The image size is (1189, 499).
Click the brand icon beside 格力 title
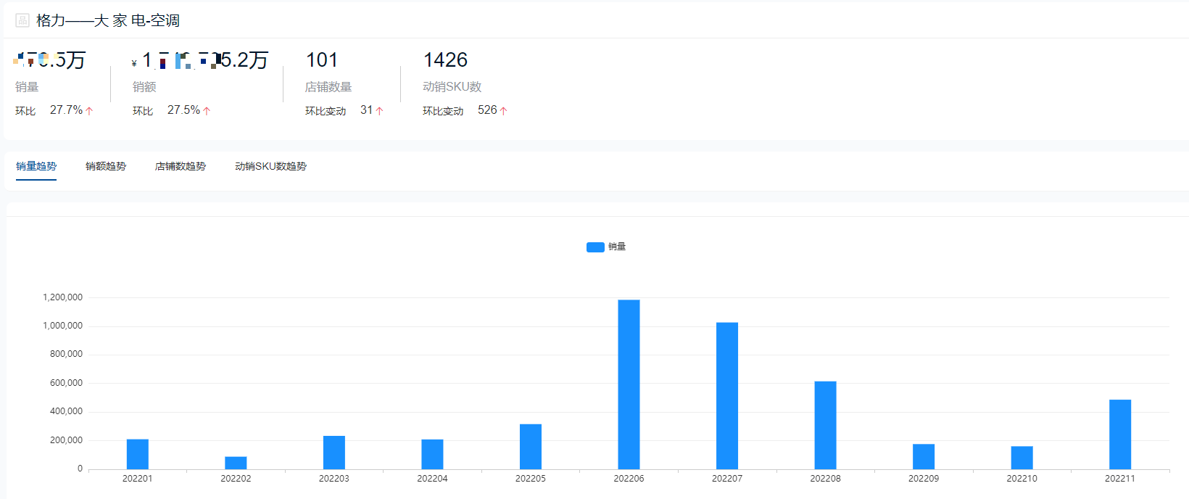22,20
